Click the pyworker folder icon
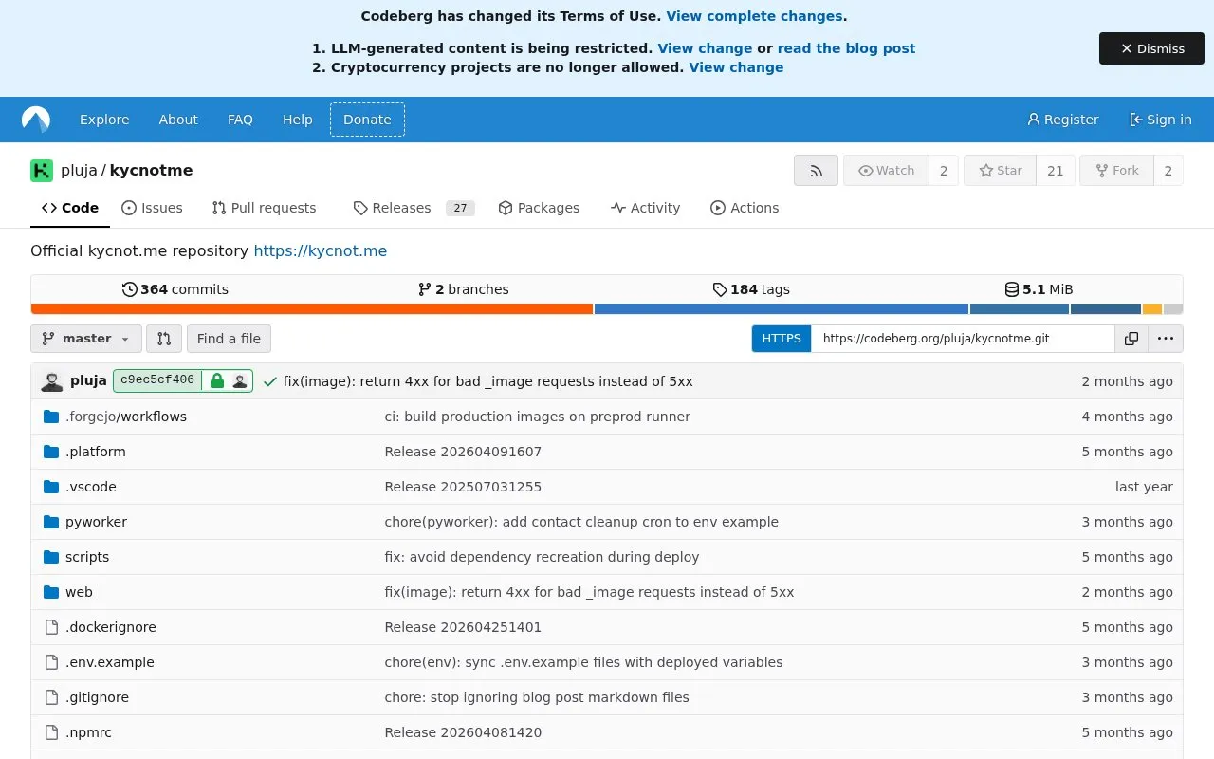Image resolution: width=1214 pixels, height=759 pixels. click(x=51, y=522)
